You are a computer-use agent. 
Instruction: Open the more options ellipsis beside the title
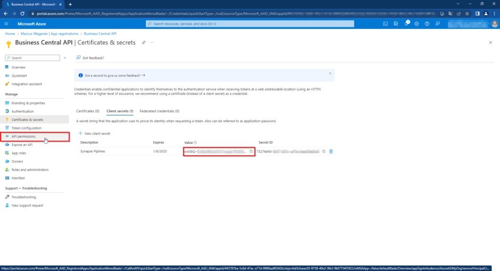click(152, 42)
